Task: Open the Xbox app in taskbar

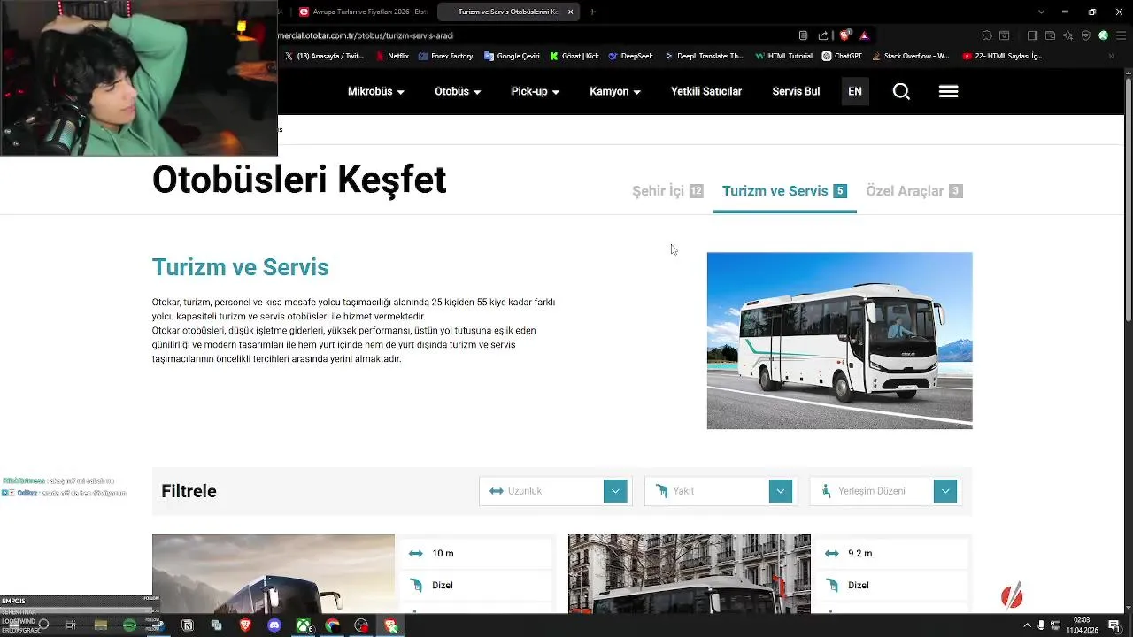Action: 304,625
